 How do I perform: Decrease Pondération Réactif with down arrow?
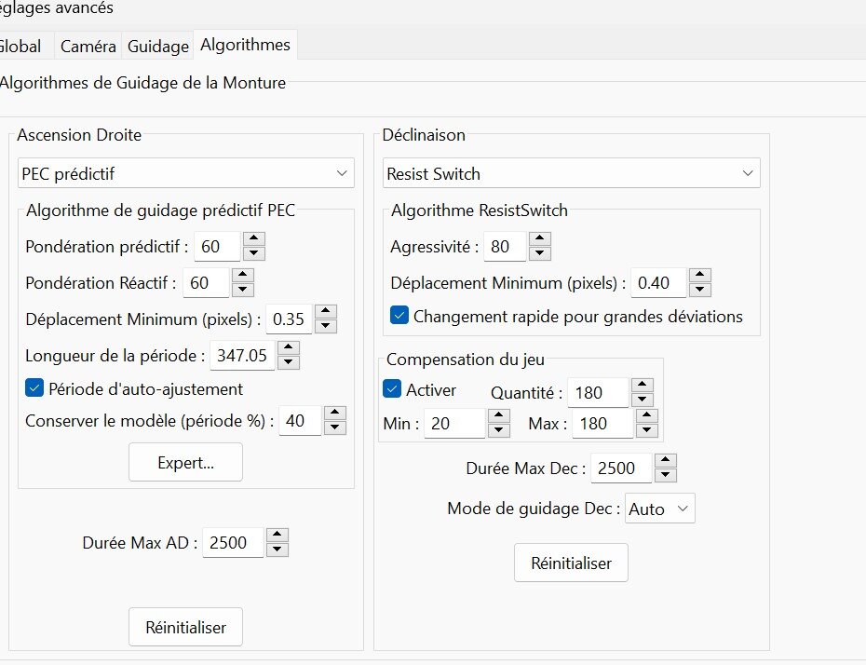(242, 290)
